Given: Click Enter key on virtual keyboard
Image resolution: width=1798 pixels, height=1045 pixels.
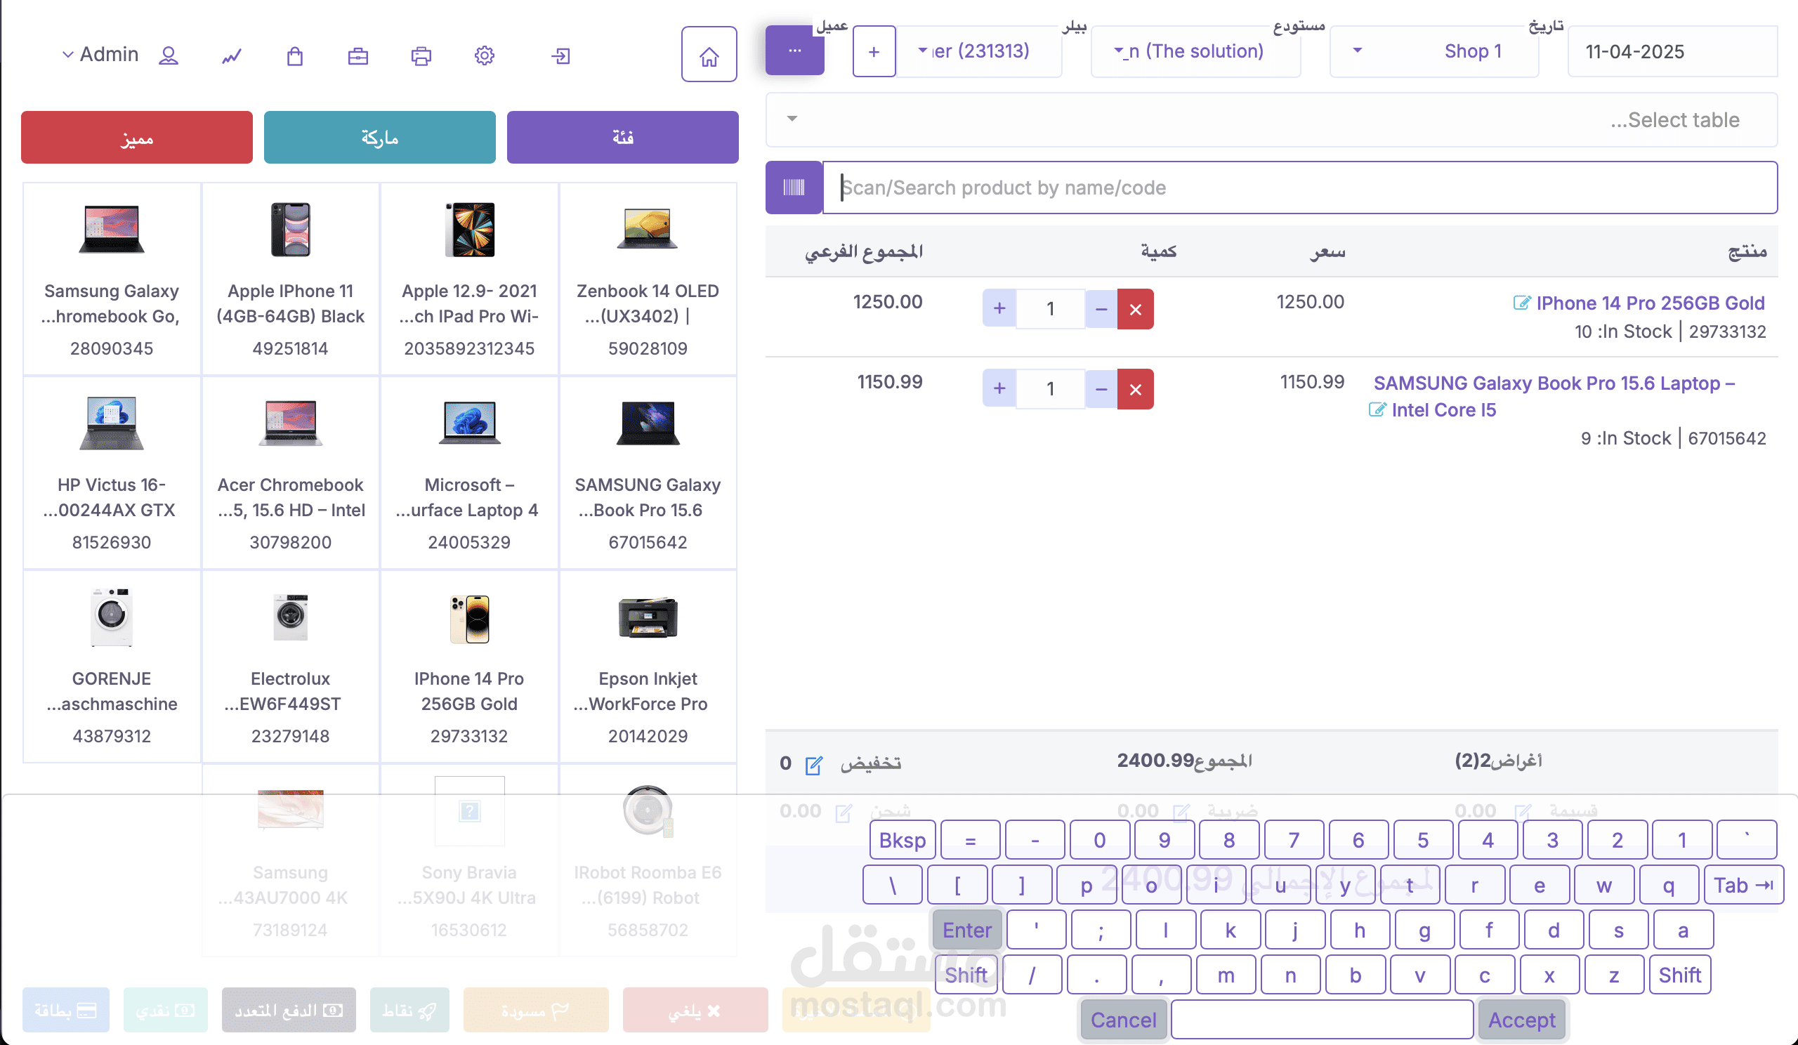Looking at the screenshot, I should coord(967,929).
